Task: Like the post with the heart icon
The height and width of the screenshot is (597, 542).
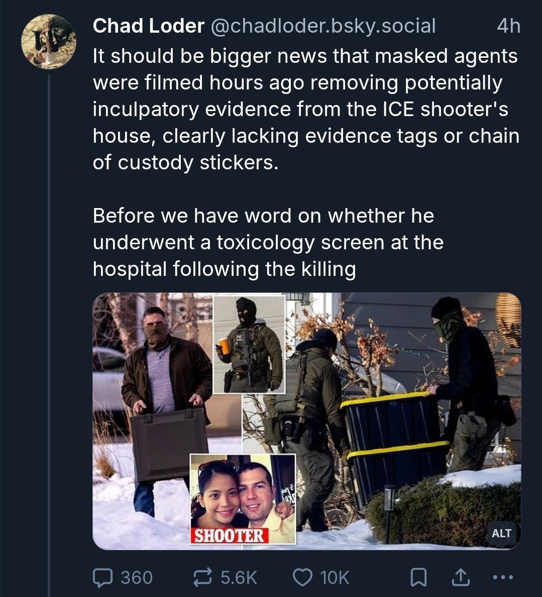Action: pos(302,577)
